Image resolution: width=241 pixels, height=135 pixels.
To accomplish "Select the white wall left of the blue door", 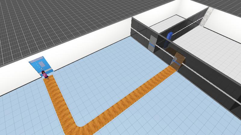I will [x=15, y=78].
